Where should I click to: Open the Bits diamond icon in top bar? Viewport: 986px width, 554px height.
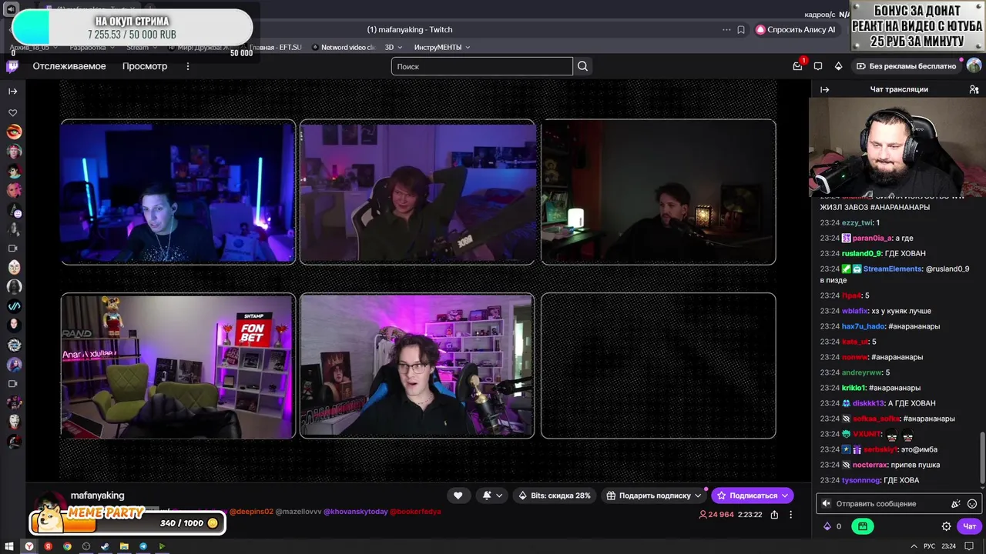838,66
